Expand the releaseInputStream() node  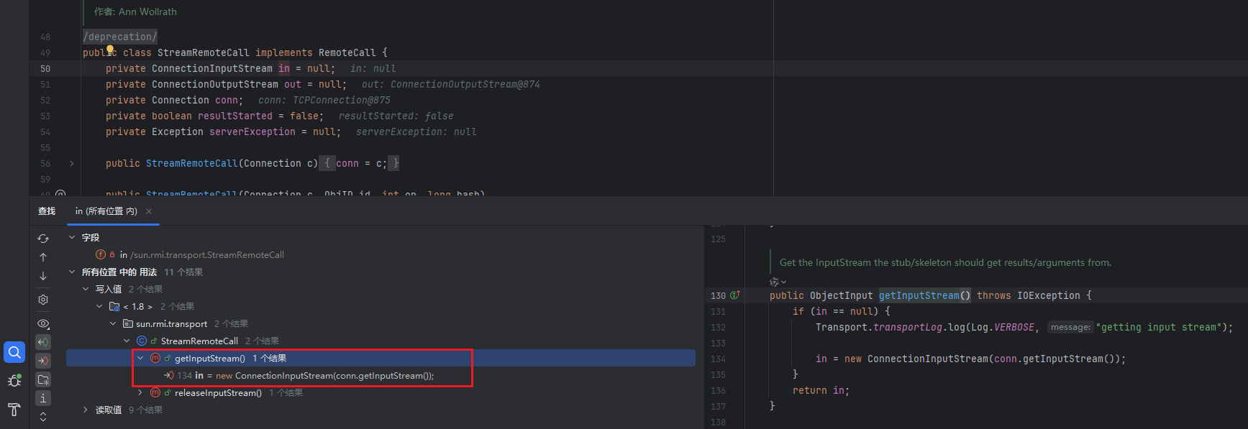point(140,393)
